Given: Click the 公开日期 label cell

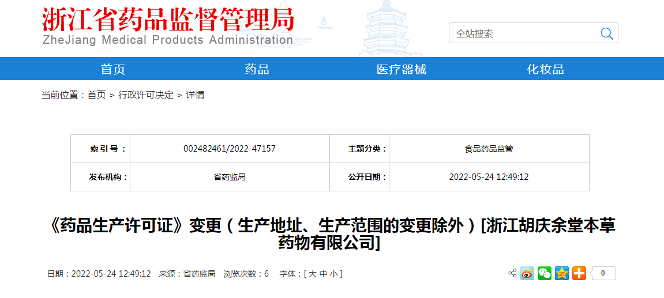Looking at the screenshot, I should pyautogui.click(x=359, y=177).
